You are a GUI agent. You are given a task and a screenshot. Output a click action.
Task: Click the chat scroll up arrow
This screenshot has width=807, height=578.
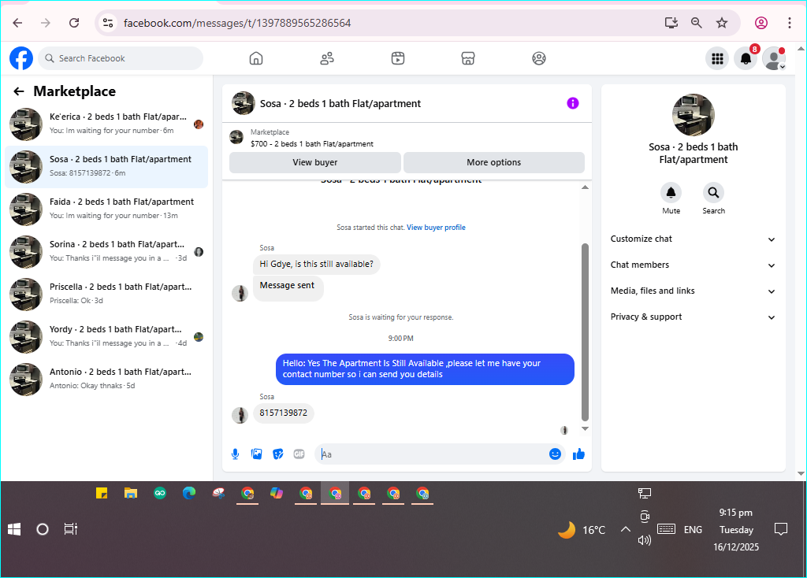[585, 187]
